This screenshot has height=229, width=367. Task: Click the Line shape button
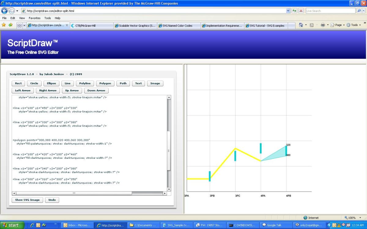tap(68, 83)
